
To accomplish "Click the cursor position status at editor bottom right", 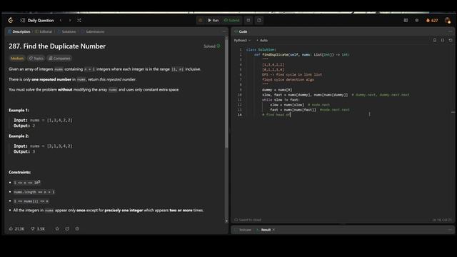I will coord(442,220).
